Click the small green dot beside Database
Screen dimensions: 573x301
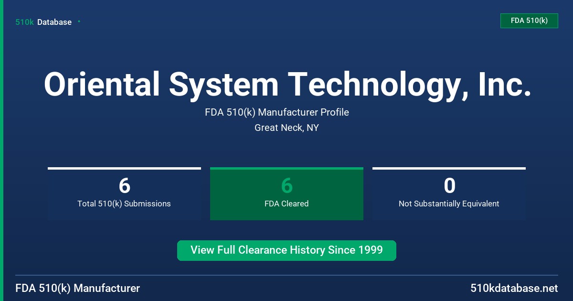(x=79, y=21)
